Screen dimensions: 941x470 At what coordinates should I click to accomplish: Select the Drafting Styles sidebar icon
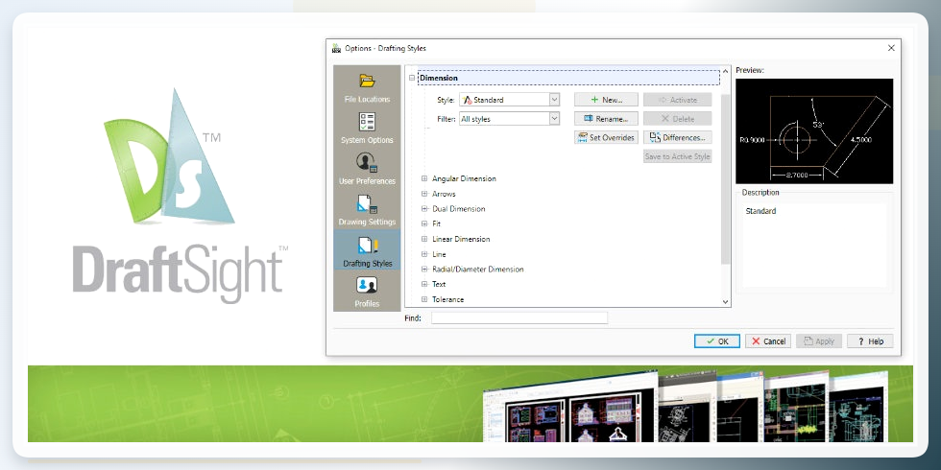[x=367, y=246]
